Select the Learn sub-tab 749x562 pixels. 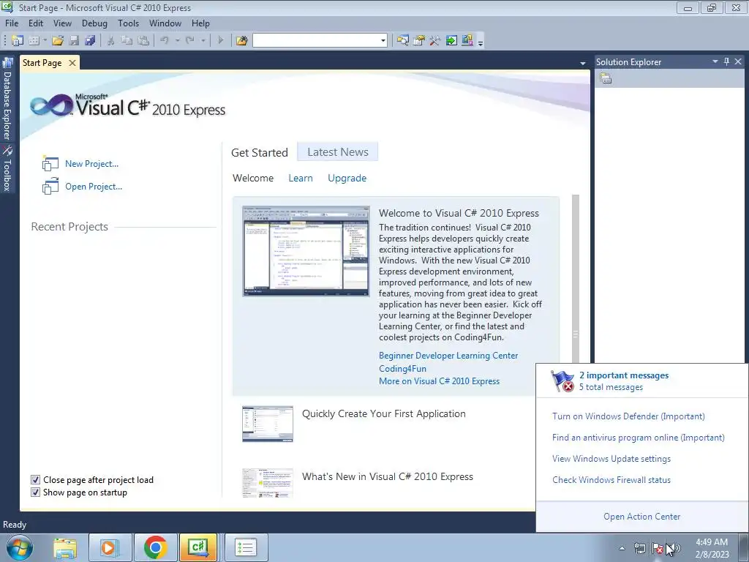click(301, 179)
